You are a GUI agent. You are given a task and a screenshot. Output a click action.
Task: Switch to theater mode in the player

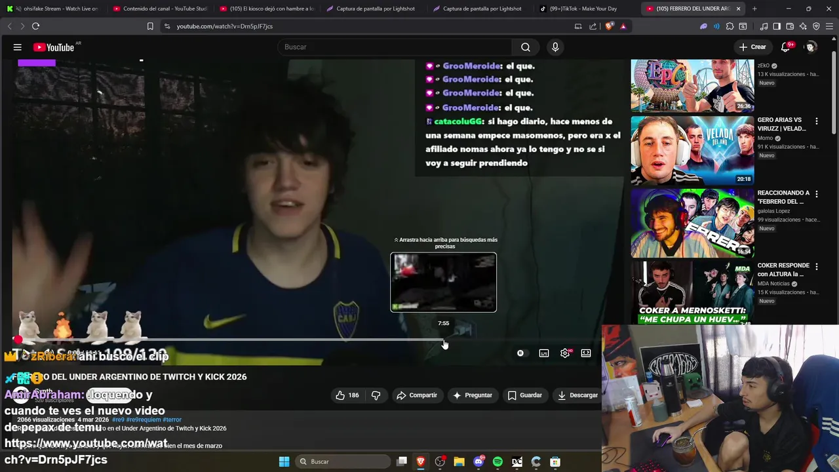586,353
